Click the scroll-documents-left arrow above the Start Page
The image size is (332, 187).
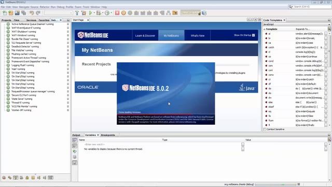point(248,20)
